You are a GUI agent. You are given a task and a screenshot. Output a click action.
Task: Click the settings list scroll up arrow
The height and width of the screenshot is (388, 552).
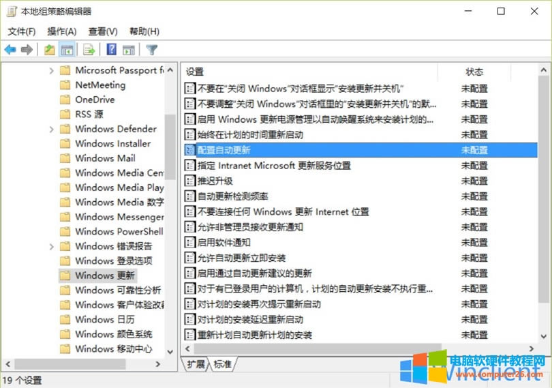click(x=544, y=70)
